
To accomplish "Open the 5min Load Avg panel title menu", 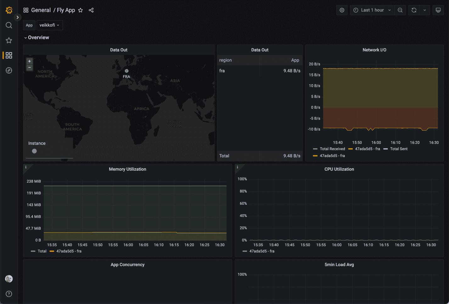I will tap(339, 265).
